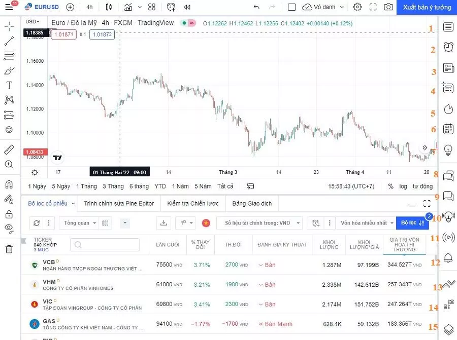Image resolution: width=457 pixels, height=340 pixels.
Task: Open the USD currency dropdown
Action: pyautogui.click(x=32, y=21)
